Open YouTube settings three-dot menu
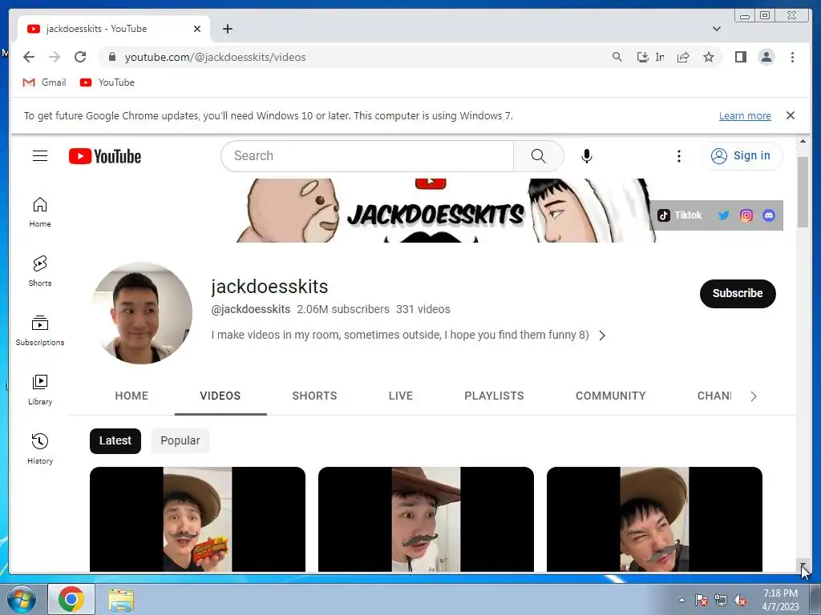 [x=678, y=156]
